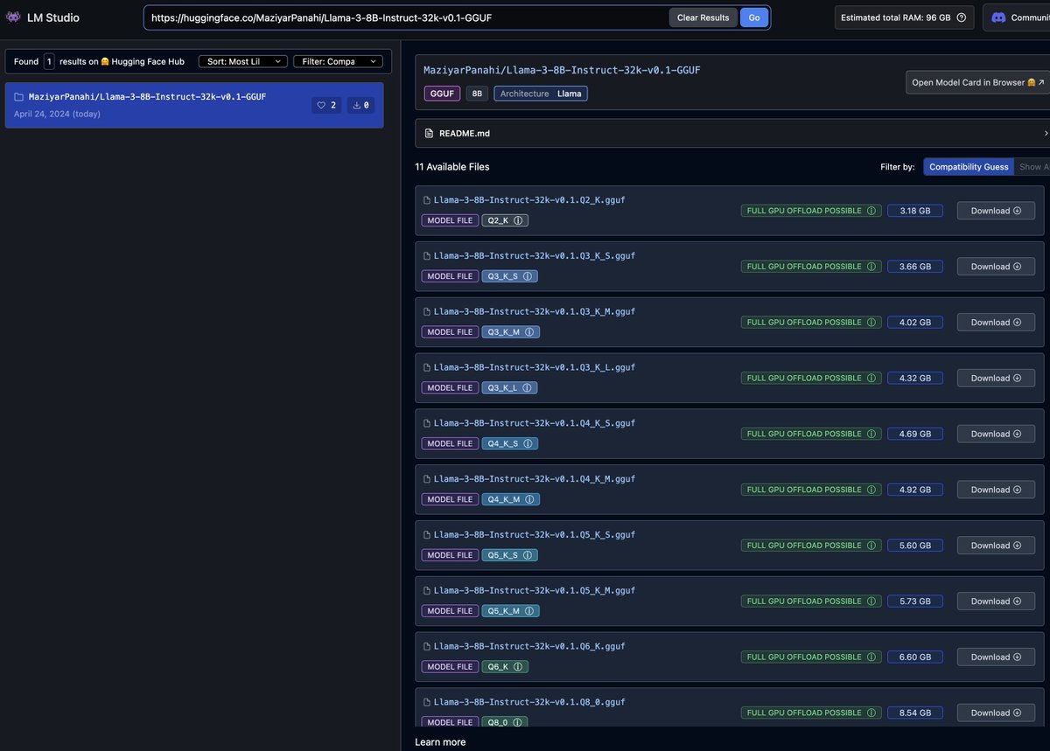Click the Llama-3-8B-Instruct-32k-v0.1.Q2_K.gguf filename
The height and width of the screenshot is (751, 1050).
click(x=529, y=200)
